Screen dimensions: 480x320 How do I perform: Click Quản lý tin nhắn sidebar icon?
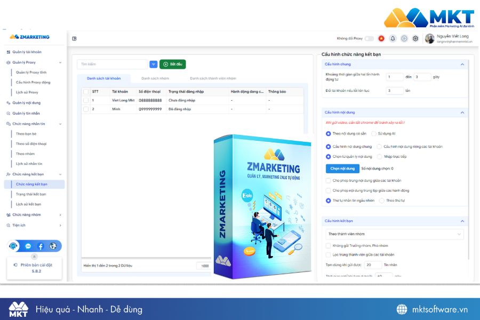point(8,113)
